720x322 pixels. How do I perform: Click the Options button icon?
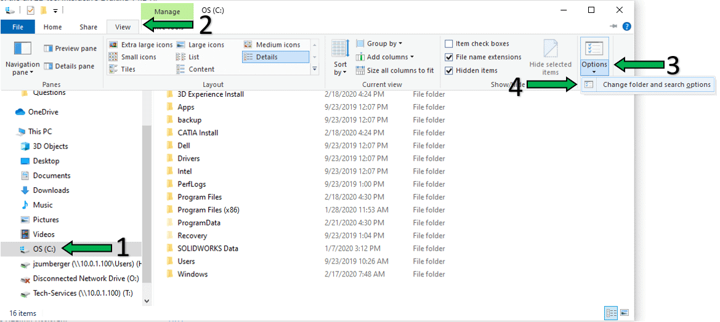594,49
